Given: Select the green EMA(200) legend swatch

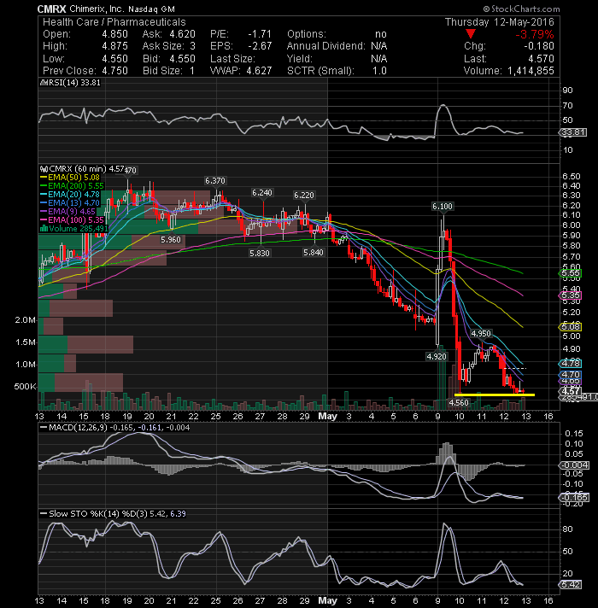Looking at the screenshot, I should 44,186.
